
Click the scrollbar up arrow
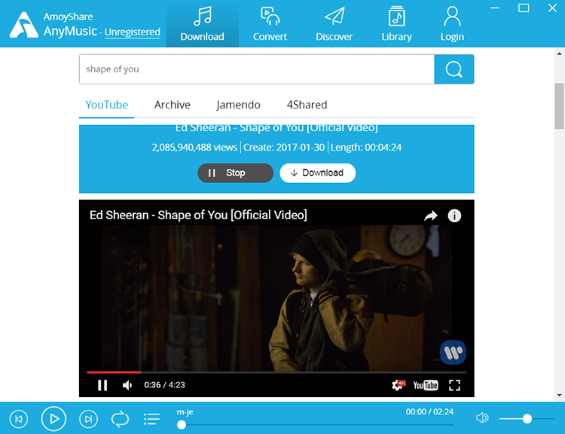tap(559, 53)
